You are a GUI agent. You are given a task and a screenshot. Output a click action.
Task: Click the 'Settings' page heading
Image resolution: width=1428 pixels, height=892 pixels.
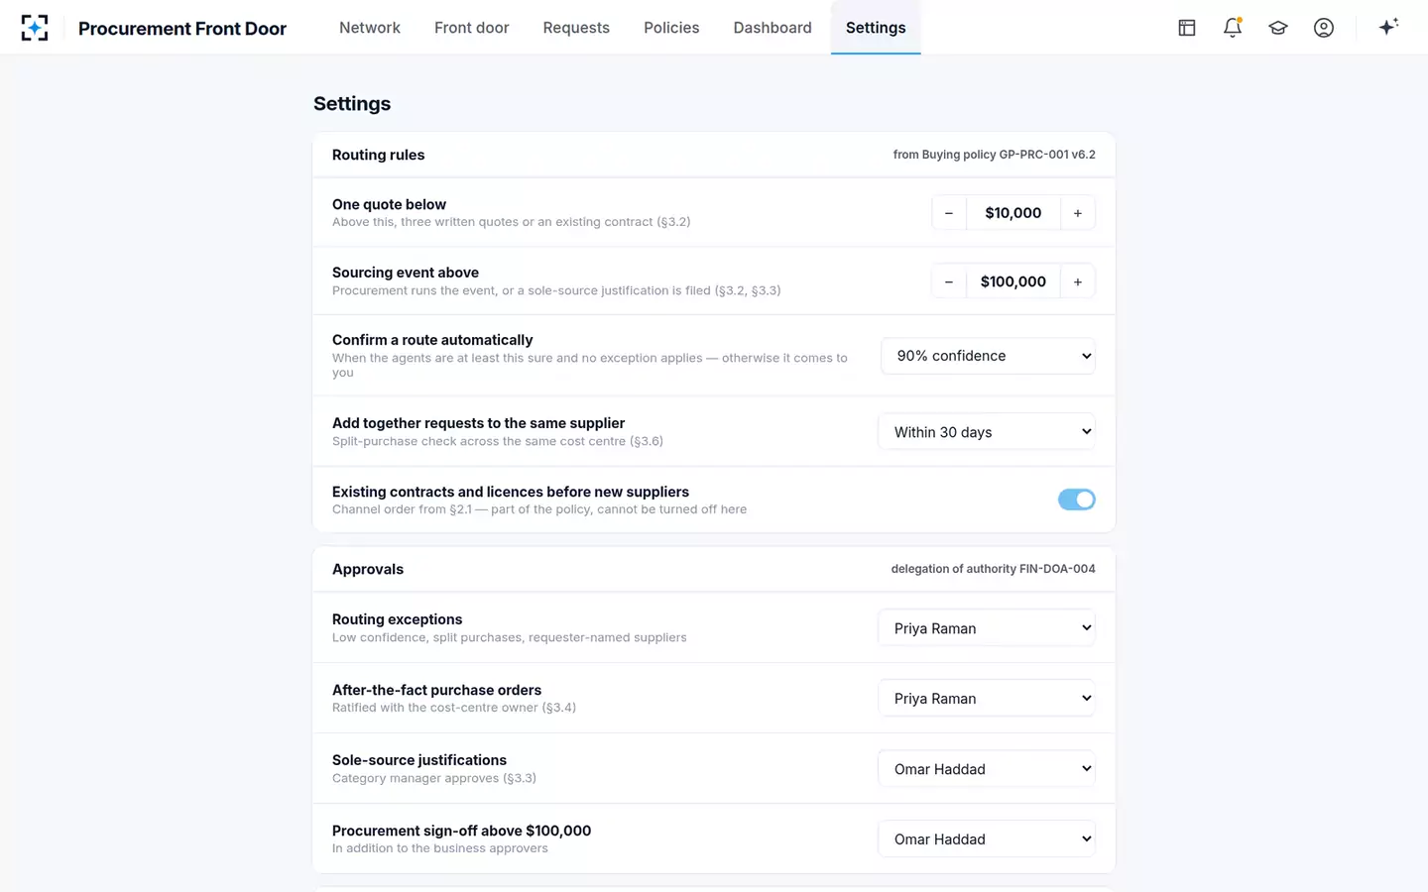click(352, 104)
